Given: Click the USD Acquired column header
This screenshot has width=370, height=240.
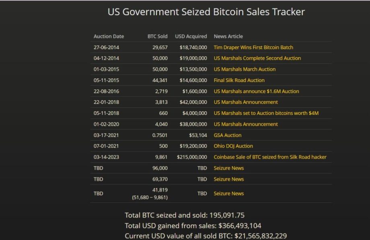Looking at the screenshot, I should pyautogui.click(x=191, y=37).
